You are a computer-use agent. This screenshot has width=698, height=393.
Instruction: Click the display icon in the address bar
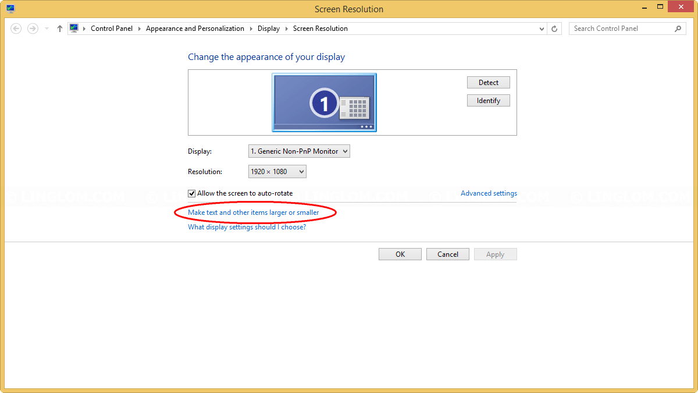pyautogui.click(x=74, y=27)
